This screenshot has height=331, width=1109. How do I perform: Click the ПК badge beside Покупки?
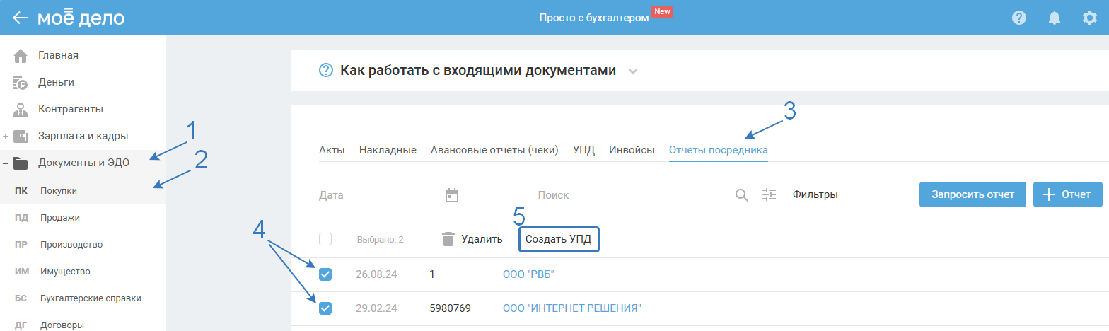pyautogui.click(x=21, y=191)
